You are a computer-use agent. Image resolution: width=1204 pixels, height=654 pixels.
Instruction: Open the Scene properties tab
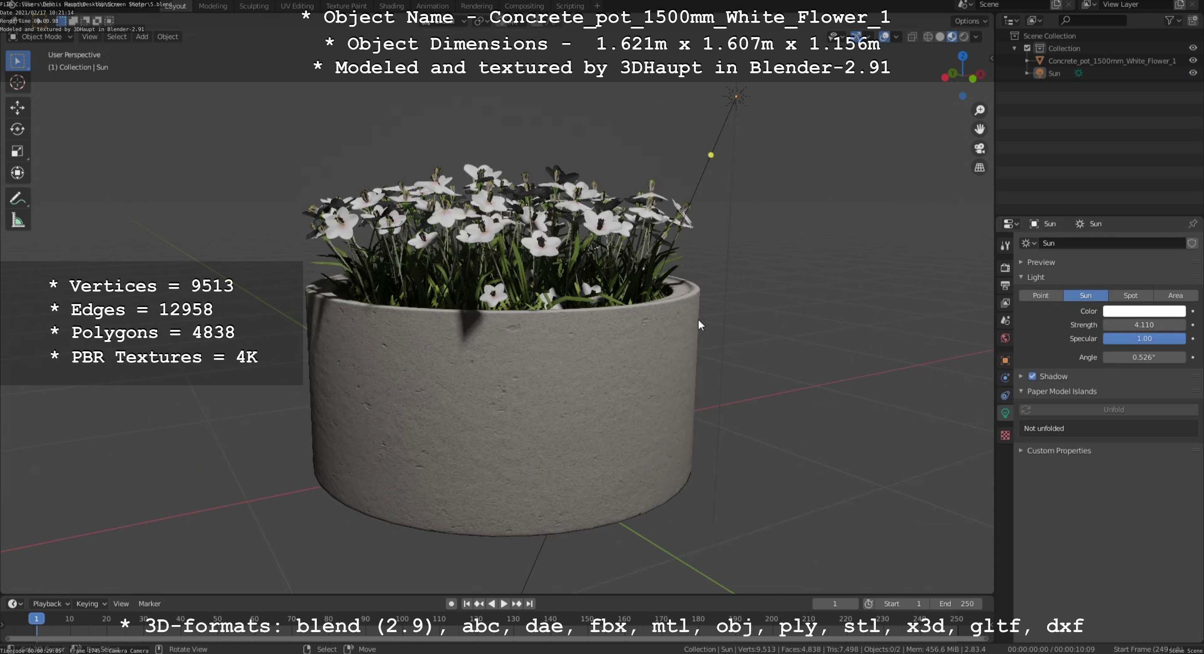click(1005, 321)
